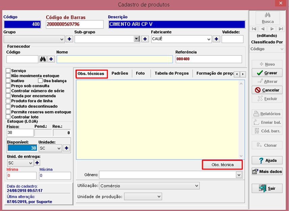The height and width of the screenshot is (211, 289).
Task: Click the Descrição field
Action: (177, 24)
